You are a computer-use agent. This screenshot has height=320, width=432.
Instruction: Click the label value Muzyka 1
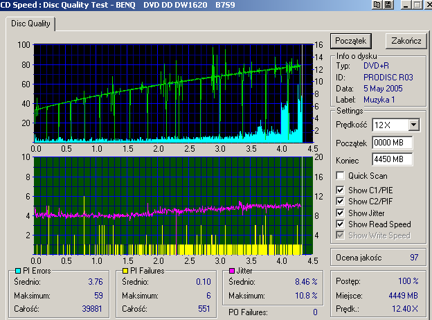pyautogui.click(x=379, y=100)
